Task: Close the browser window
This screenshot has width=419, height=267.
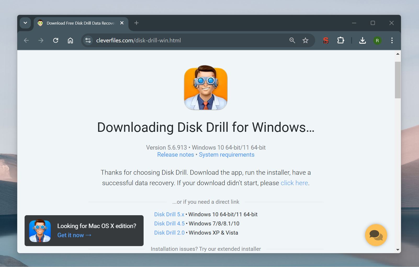Action: [x=392, y=23]
